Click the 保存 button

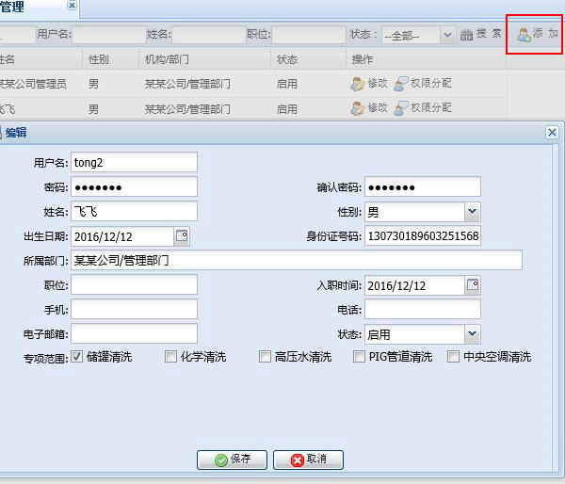pos(232,460)
